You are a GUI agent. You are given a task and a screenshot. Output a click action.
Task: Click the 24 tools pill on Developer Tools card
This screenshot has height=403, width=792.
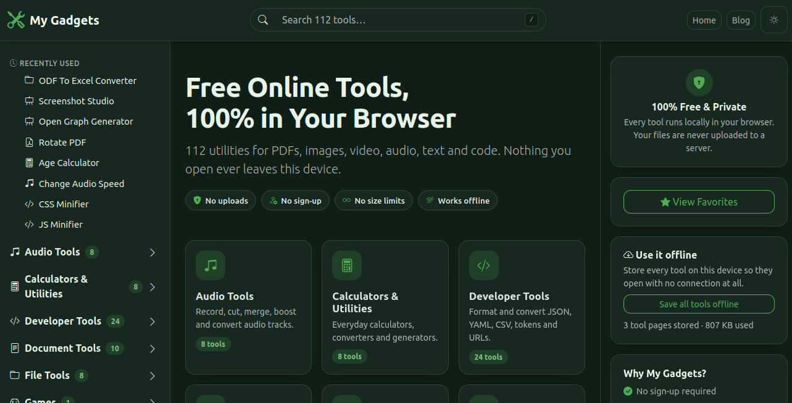(488, 357)
